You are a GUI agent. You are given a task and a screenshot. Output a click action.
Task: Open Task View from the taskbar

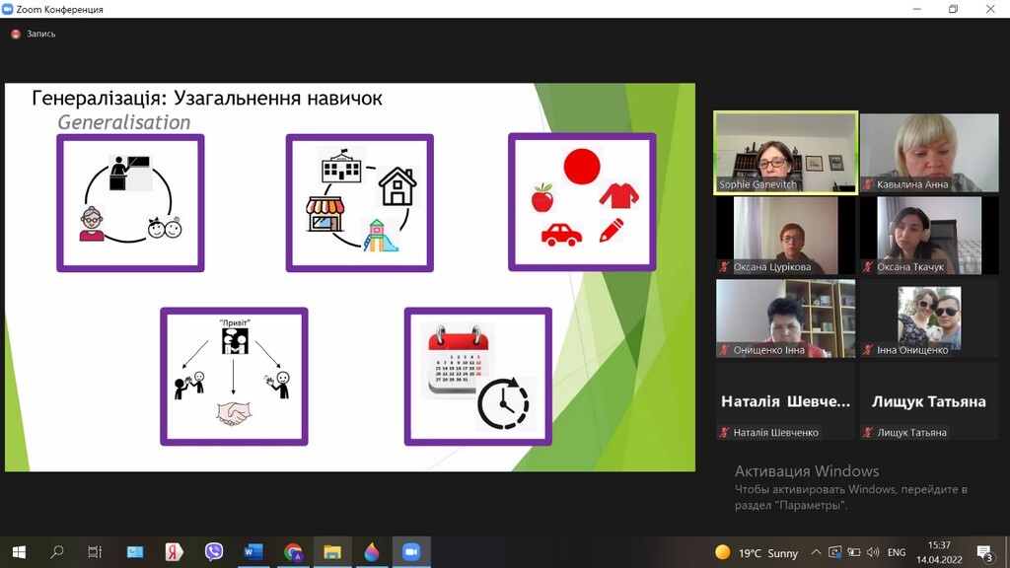[x=95, y=552]
